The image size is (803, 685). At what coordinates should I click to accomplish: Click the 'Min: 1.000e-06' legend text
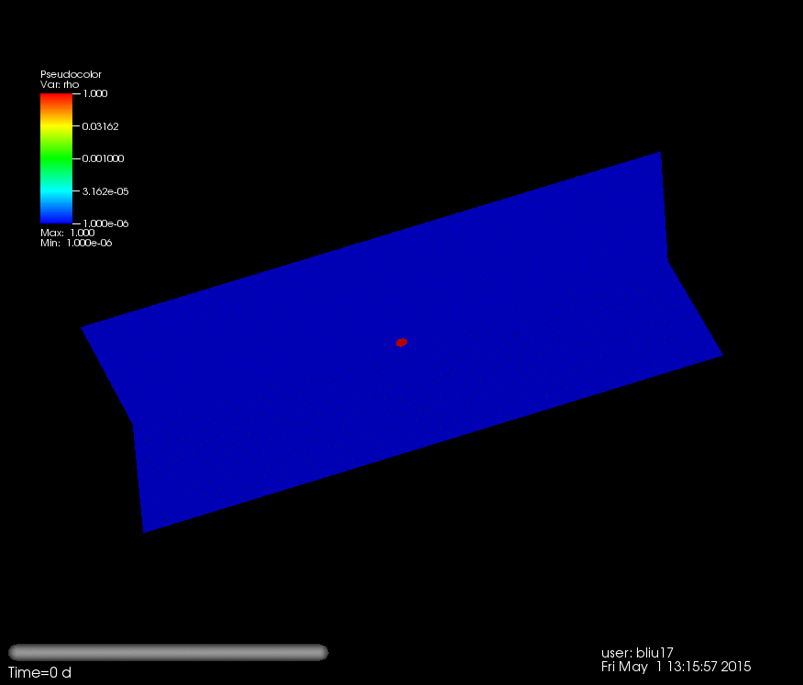pos(76,243)
